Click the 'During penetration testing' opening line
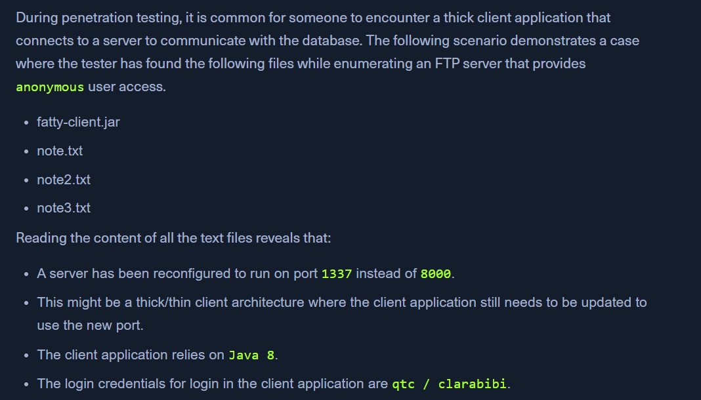This screenshot has width=701, height=400. 313,18
